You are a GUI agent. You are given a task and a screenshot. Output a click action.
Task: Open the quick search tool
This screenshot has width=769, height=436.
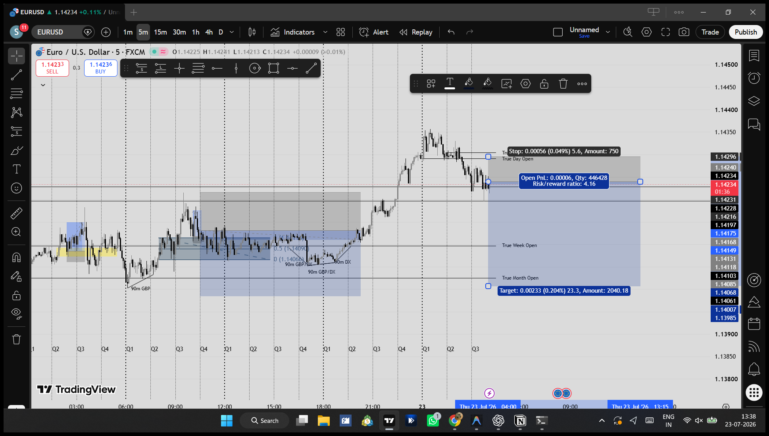628,32
